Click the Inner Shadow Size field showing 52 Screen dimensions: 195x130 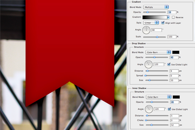click(175, 125)
